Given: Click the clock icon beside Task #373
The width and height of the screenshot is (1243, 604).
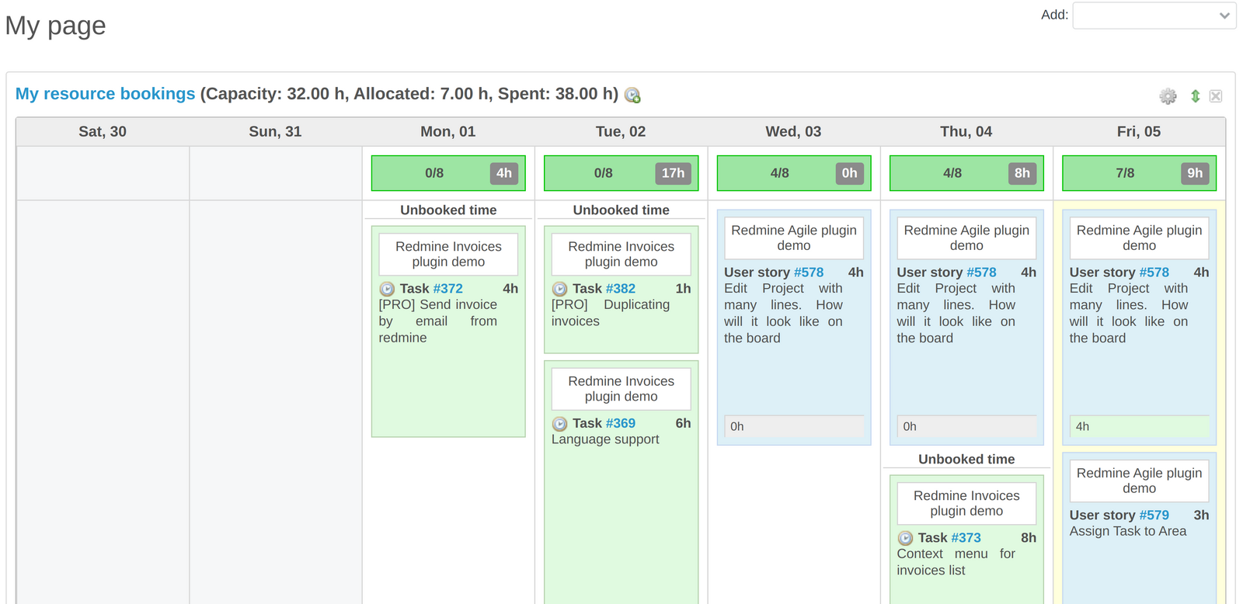Looking at the screenshot, I should tap(906, 538).
